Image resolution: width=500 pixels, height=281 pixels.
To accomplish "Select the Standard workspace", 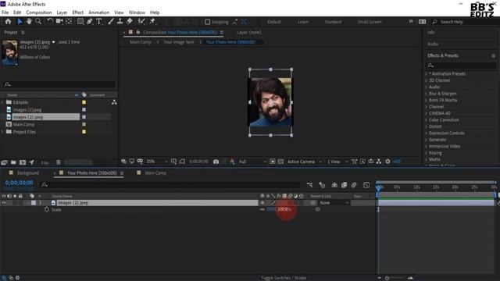I will pos(333,22).
